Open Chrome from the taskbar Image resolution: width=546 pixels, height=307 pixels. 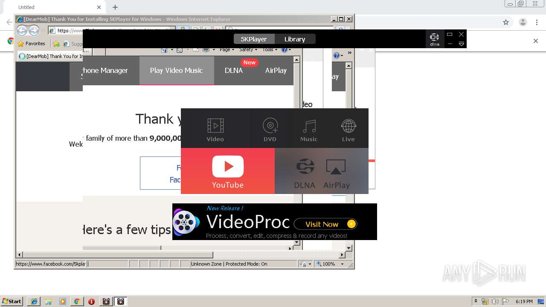click(x=77, y=301)
